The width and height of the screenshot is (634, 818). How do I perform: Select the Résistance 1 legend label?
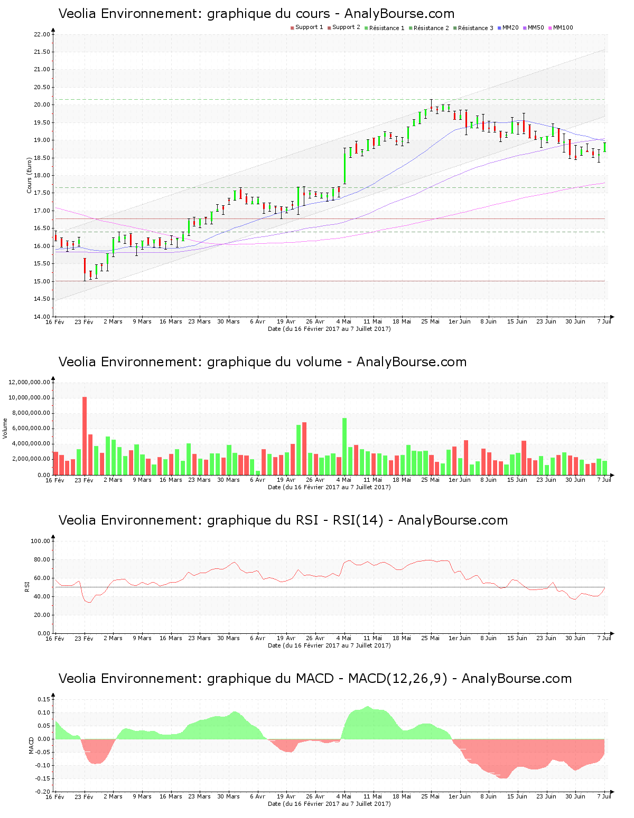click(387, 28)
